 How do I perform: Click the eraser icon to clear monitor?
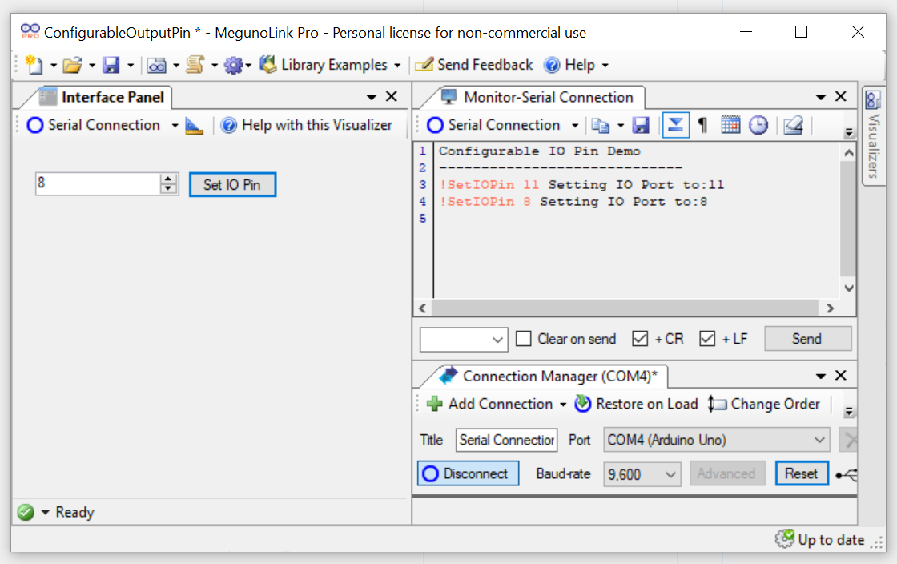point(793,125)
